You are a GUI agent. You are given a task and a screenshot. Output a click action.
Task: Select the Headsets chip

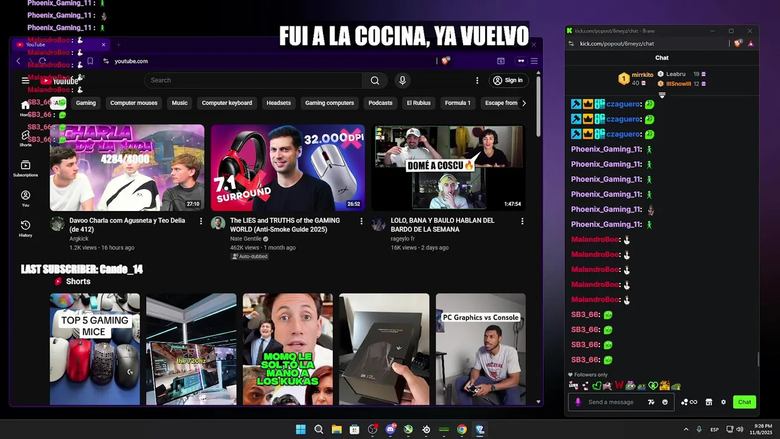click(278, 103)
